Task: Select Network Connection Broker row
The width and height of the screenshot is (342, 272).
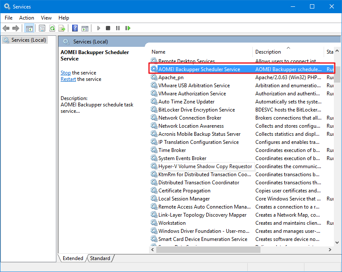Action: 242,117
